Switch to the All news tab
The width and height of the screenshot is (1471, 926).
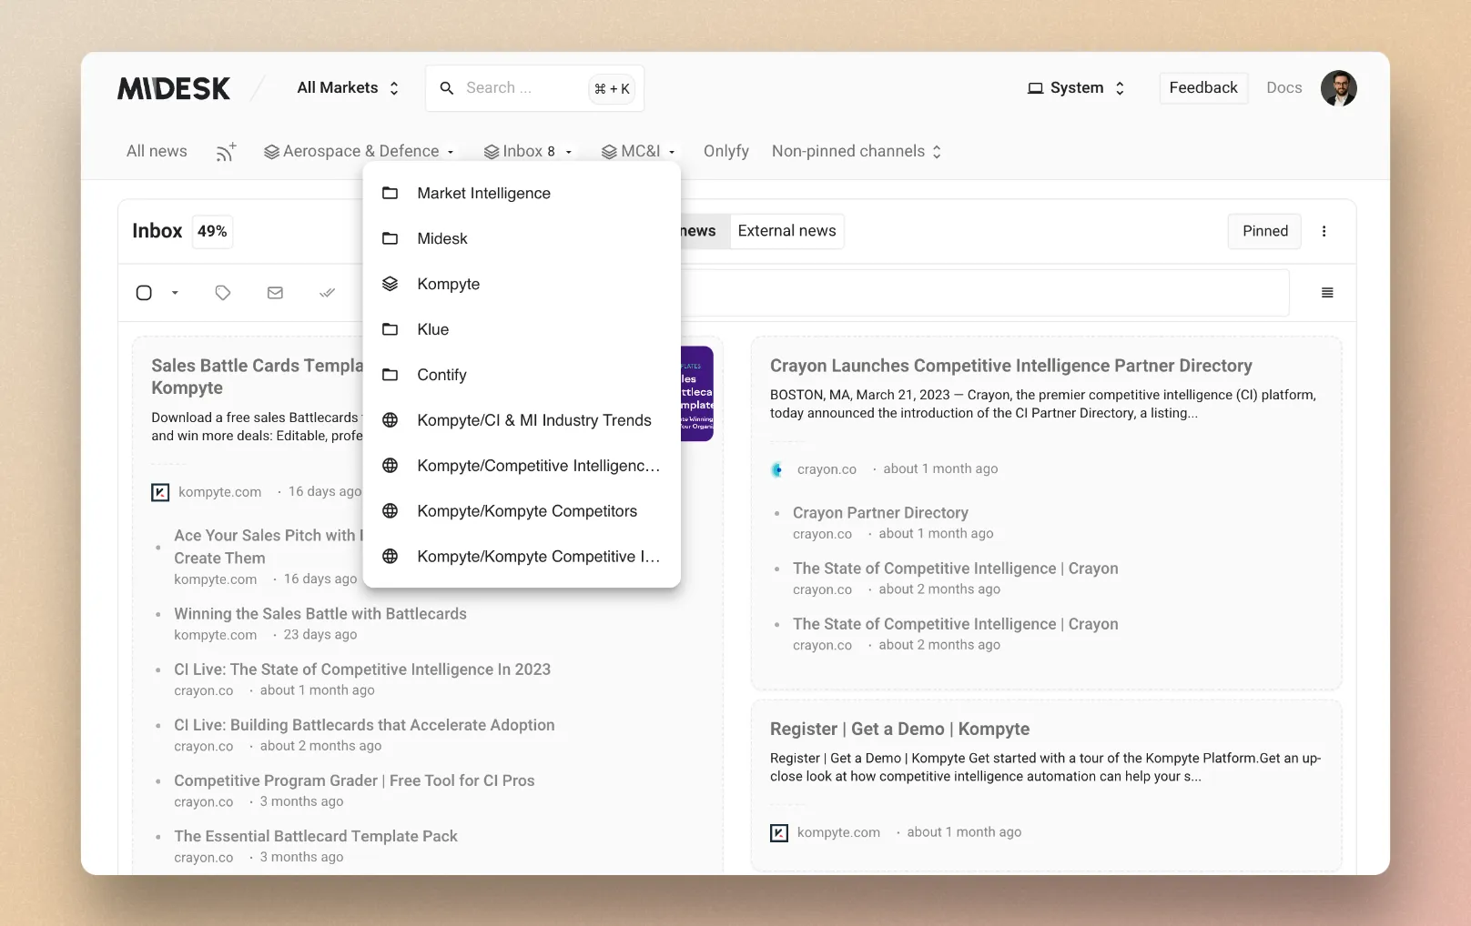click(157, 151)
